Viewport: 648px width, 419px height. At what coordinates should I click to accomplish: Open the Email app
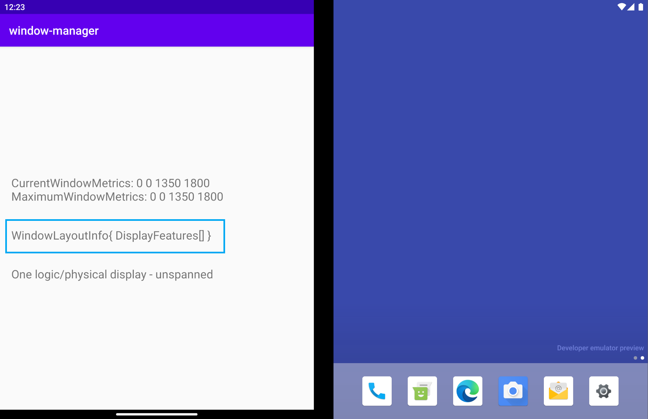[558, 391]
